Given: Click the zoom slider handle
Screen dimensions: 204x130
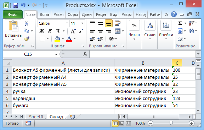Looking at the screenshot, I should 171,123.
